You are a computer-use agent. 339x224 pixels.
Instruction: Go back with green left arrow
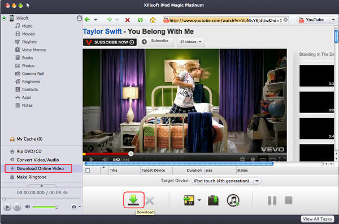(88, 20)
